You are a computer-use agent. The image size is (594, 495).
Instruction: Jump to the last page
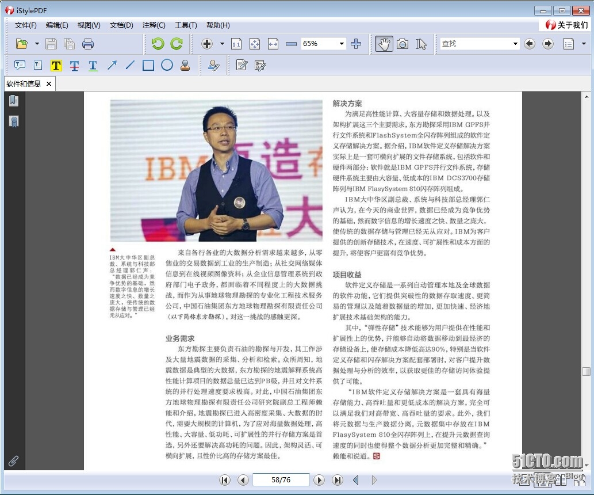click(x=337, y=480)
